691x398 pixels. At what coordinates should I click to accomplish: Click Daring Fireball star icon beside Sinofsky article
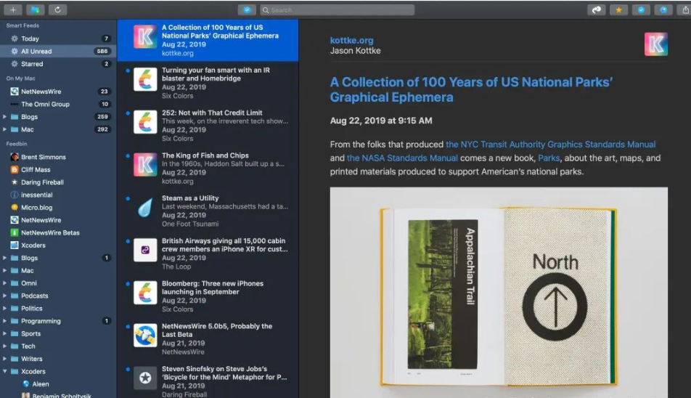(145, 378)
